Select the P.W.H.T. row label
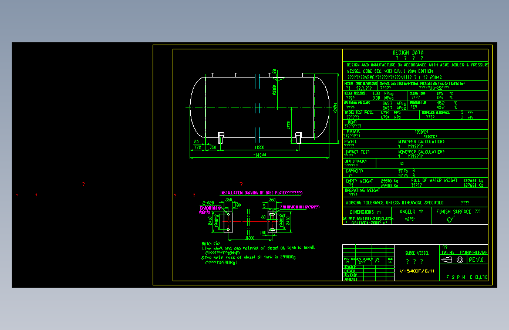The image size is (509, 330). 351,142
